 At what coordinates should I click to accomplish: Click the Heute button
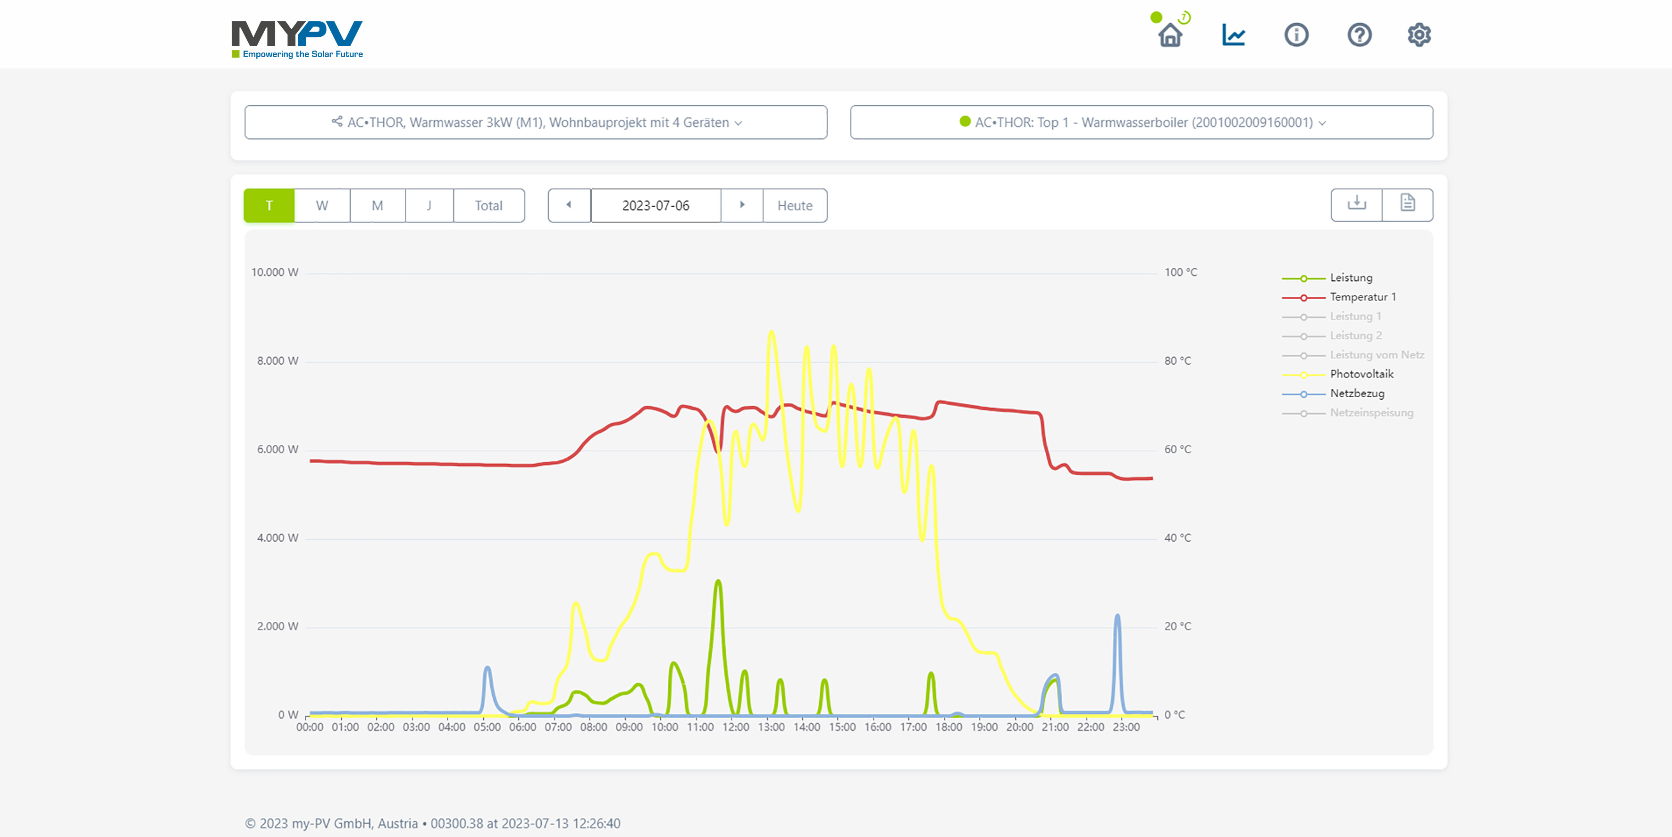click(x=794, y=206)
